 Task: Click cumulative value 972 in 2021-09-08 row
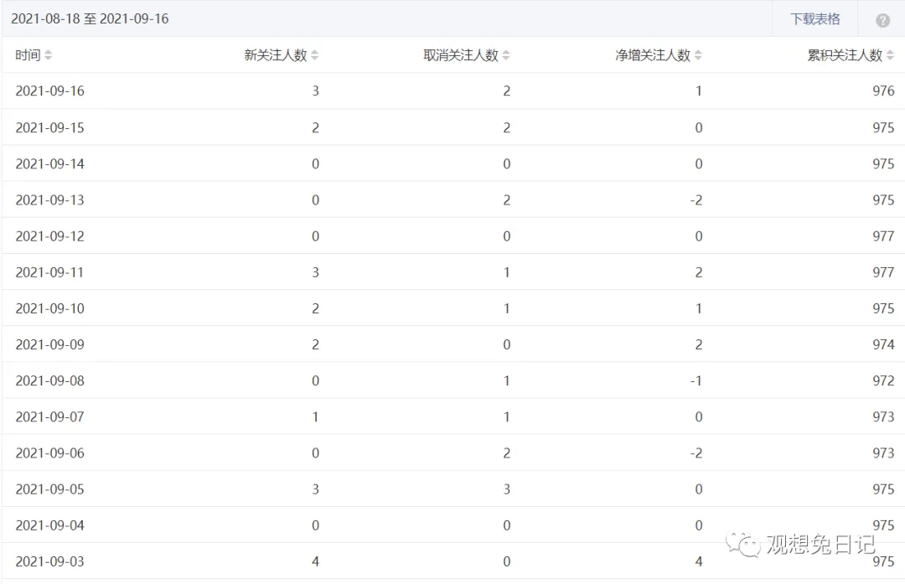tap(883, 381)
